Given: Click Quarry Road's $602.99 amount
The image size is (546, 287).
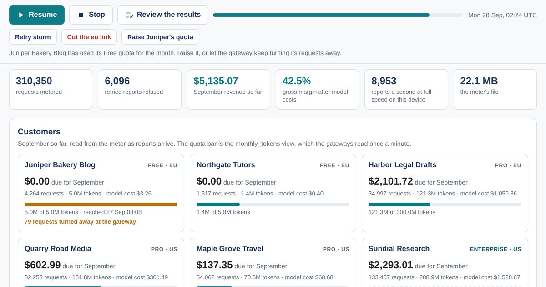Looking at the screenshot, I should click(x=43, y=265).
